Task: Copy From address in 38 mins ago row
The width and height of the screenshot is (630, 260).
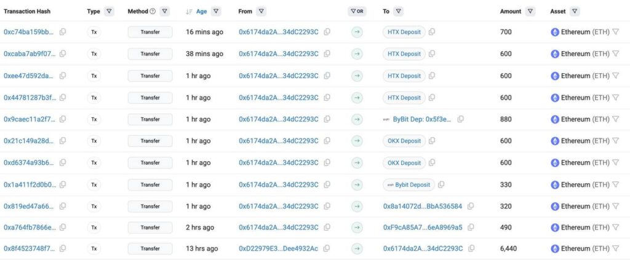Action: coord(327,54)
